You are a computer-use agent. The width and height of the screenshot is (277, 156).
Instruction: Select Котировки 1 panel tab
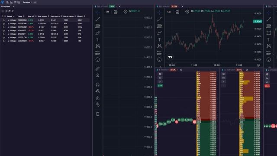[x=6, y=6]
